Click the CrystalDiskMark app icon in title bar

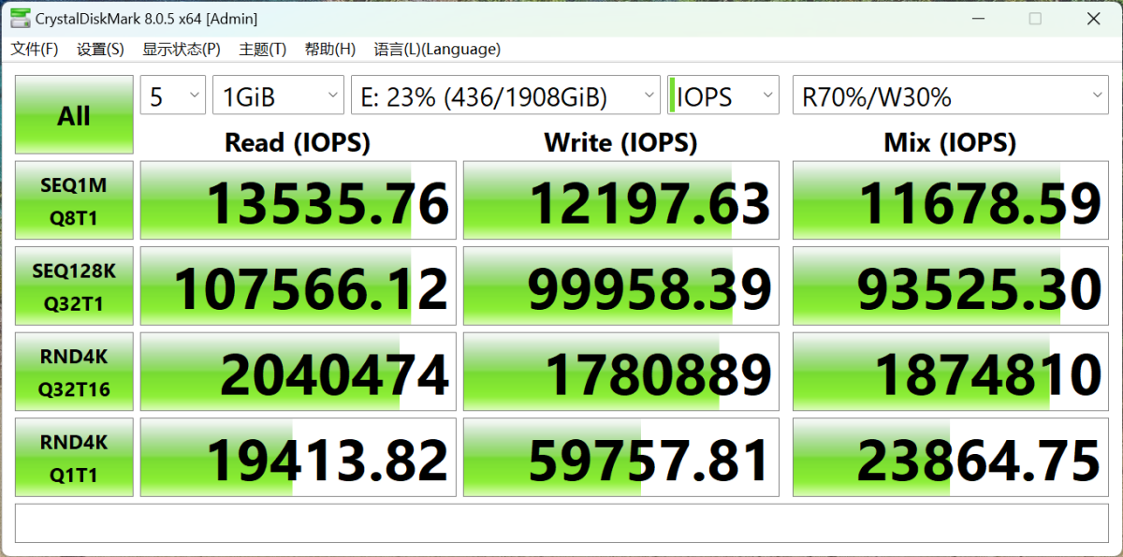[x=19, y=18]
